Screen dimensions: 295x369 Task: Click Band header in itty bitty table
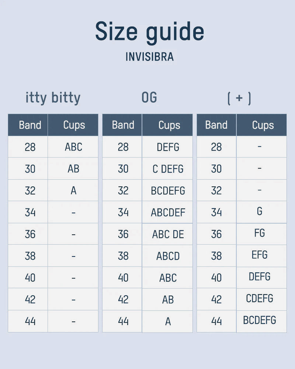(30, 125)
